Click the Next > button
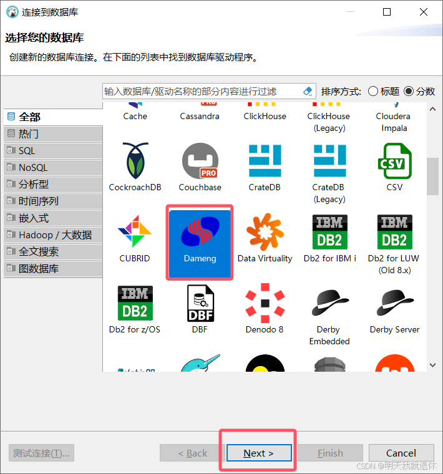443x474 pixels. (x=259, y=453)
